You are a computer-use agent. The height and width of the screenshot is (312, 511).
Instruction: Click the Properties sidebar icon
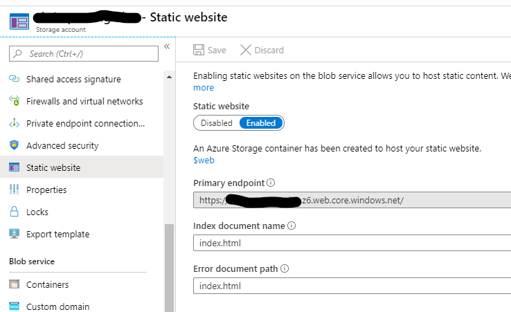(x=14, y=190)
